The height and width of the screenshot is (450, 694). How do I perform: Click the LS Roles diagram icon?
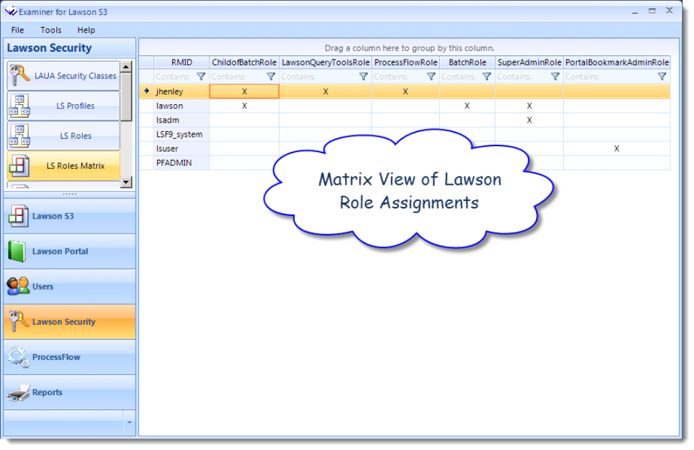coord(20,136)
